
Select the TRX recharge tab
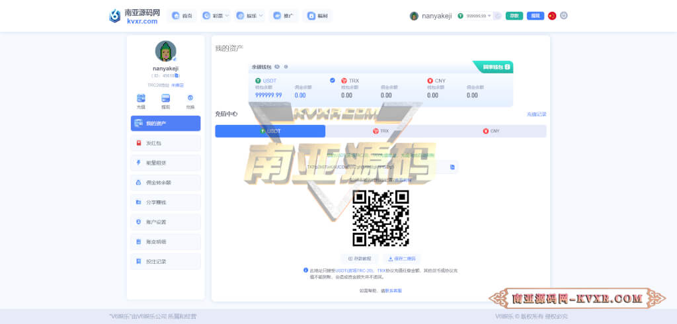click(380, 131)
